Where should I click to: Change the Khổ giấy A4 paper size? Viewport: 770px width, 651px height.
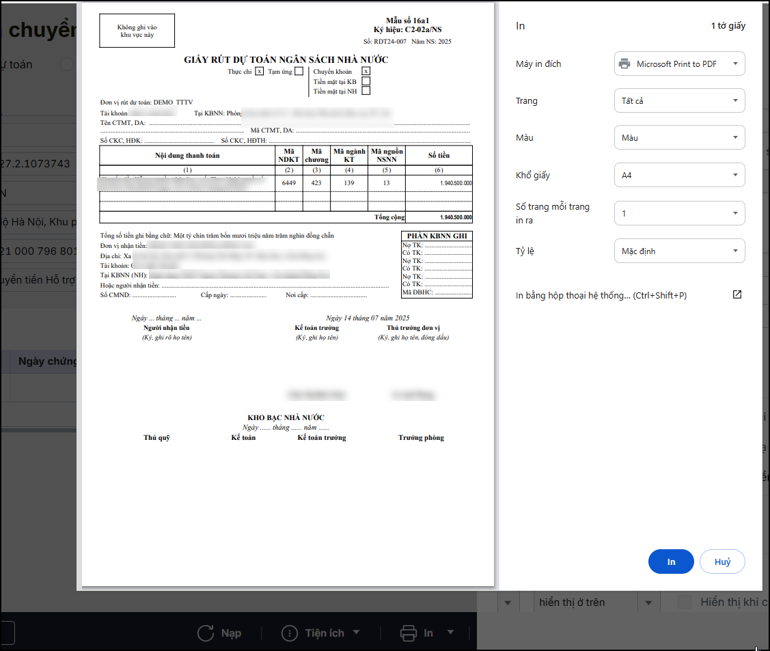(678, 175)
